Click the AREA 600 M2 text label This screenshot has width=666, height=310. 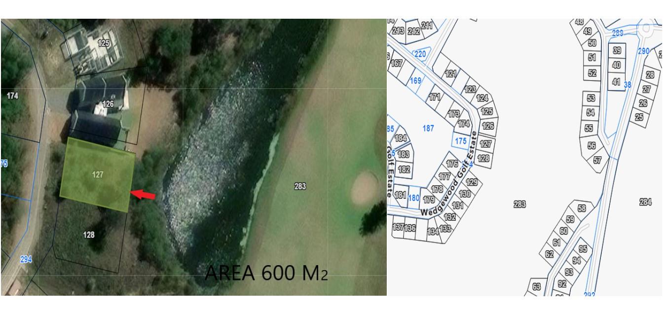[x=265, y=274]
